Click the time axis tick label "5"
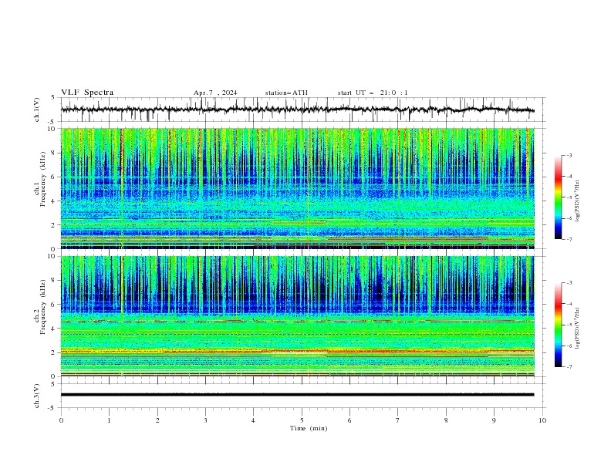The image size is (611, 472). tap(302, 420)
